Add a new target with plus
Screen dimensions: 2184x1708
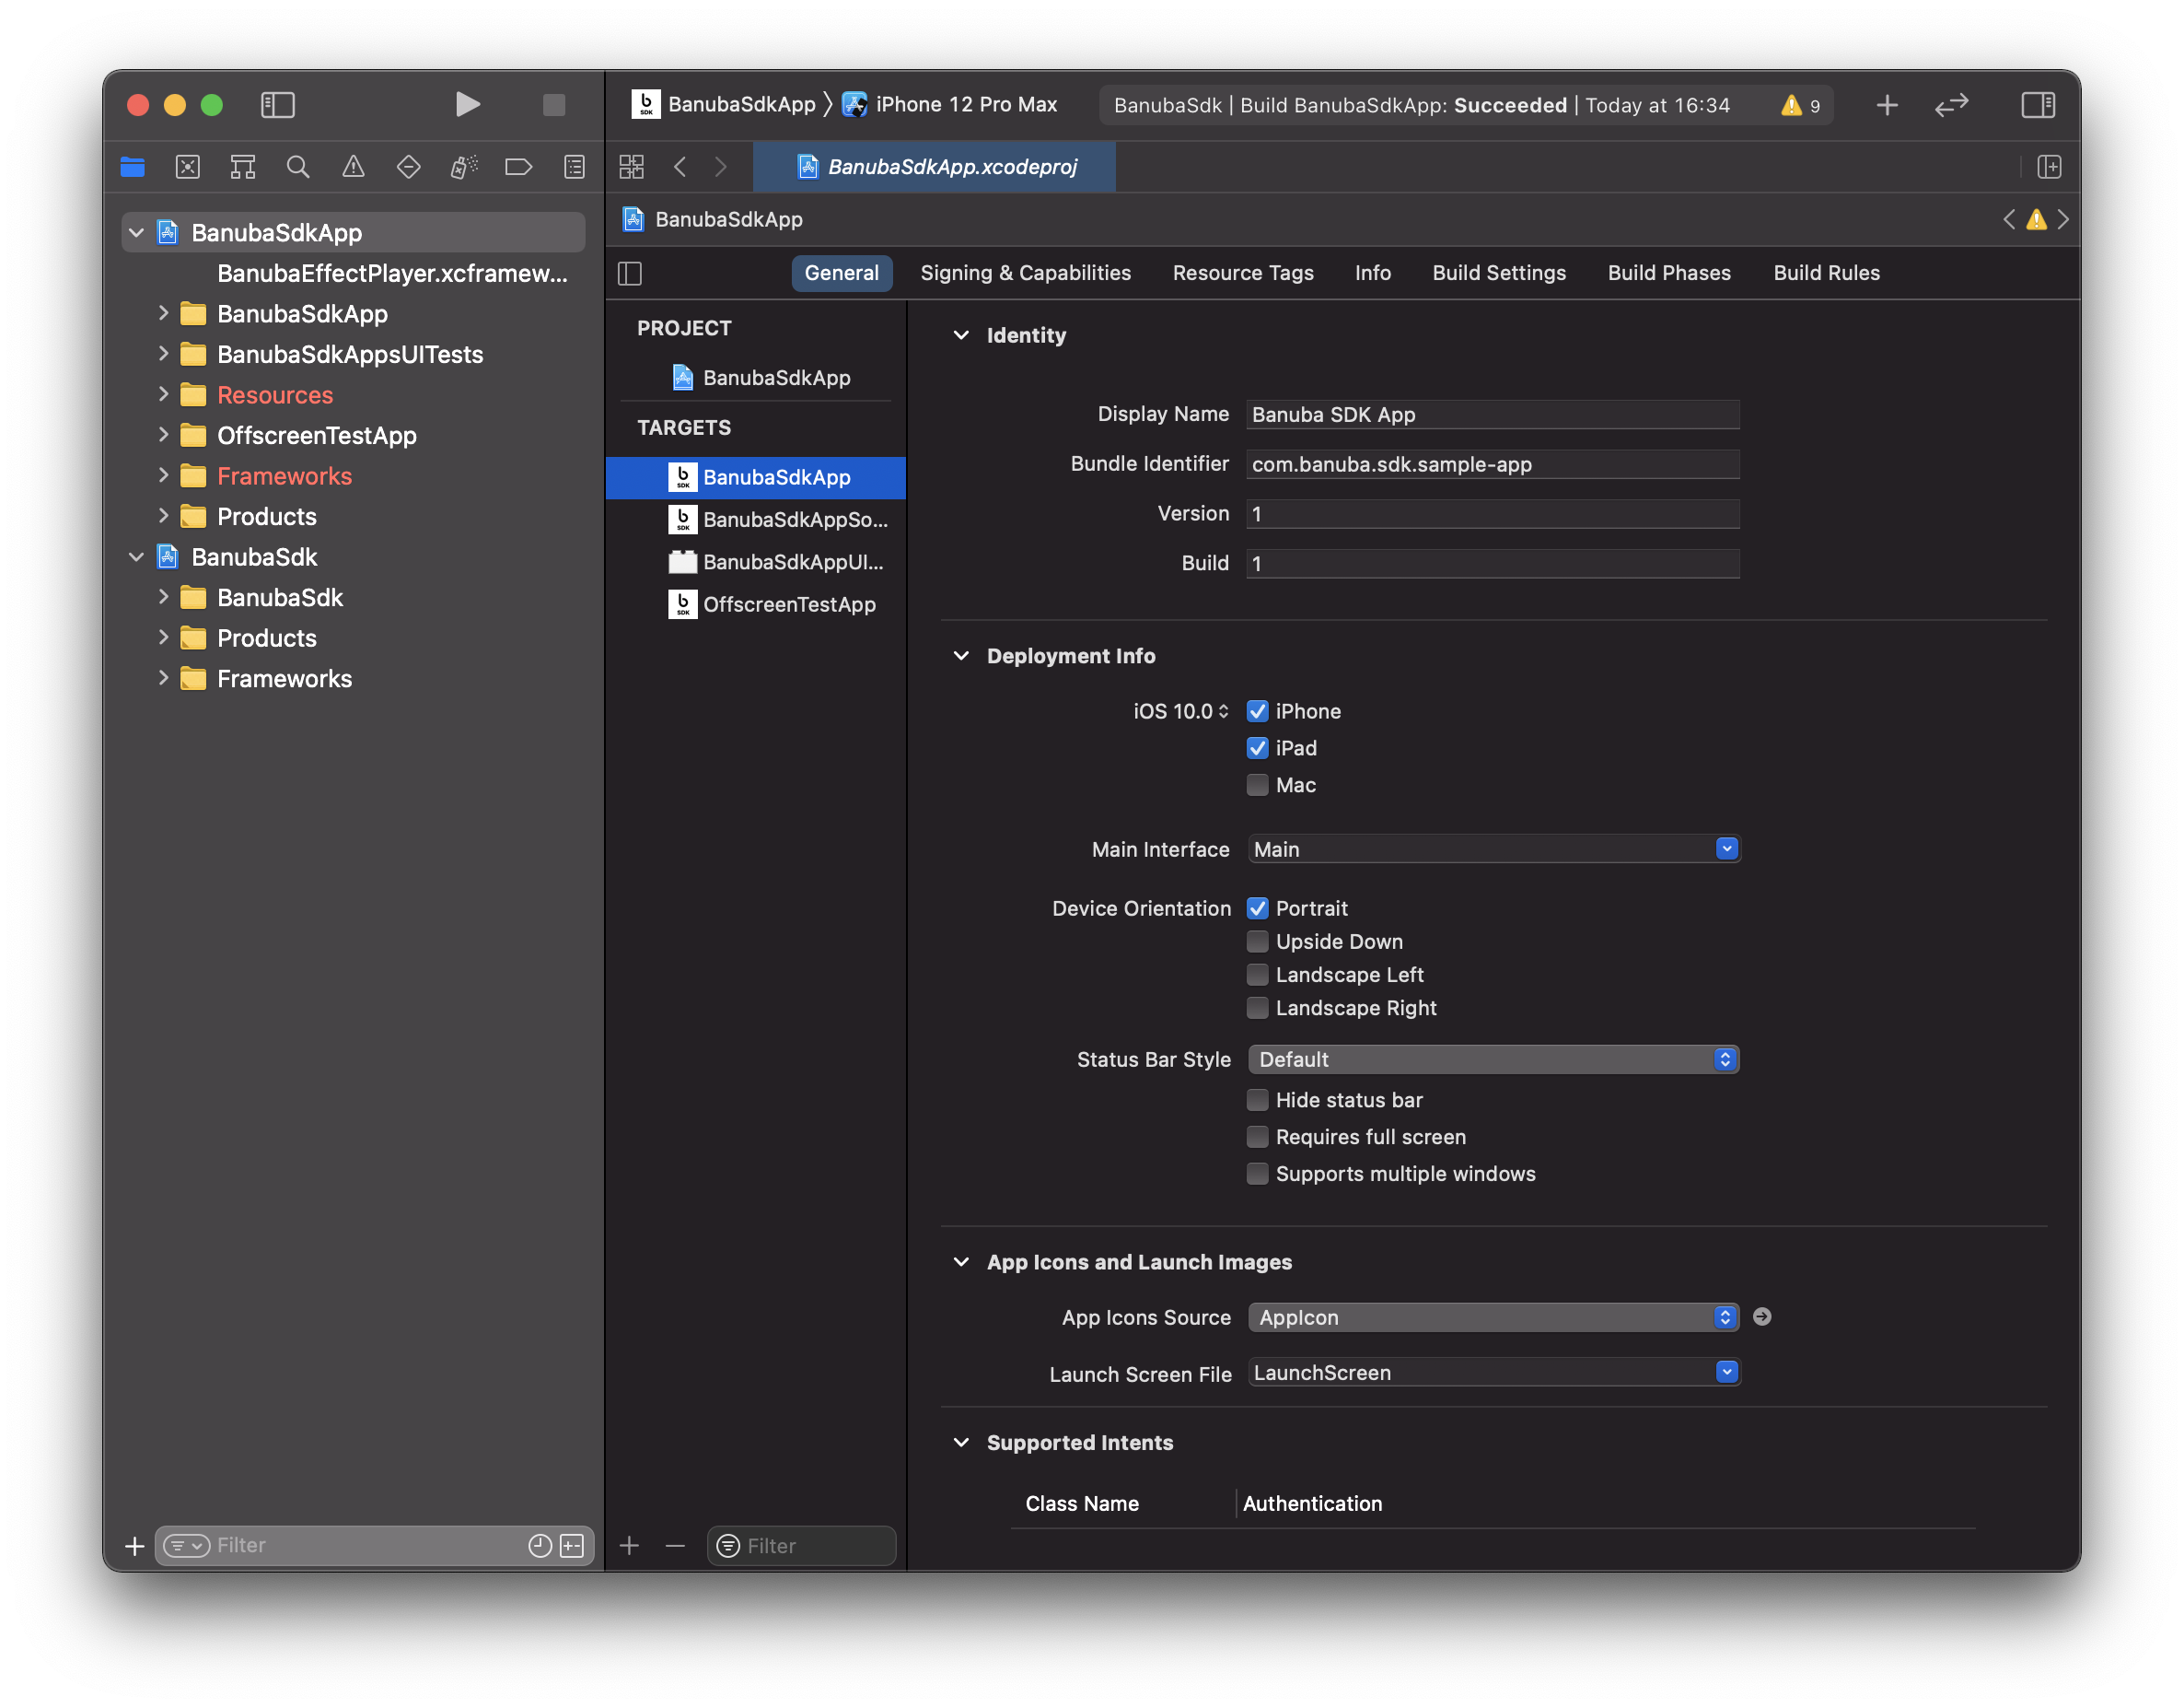(x=629, y=1545)
